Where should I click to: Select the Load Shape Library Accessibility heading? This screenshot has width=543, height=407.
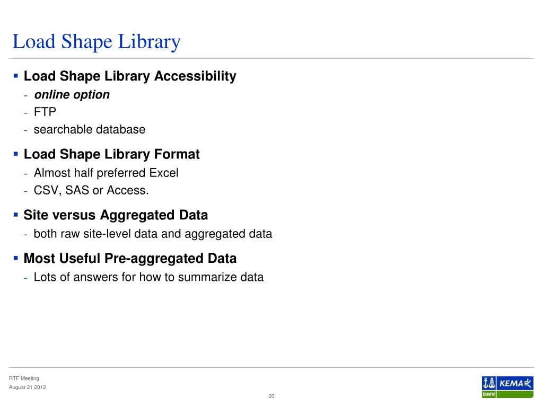pyautogui.click(x=130, y=76)
